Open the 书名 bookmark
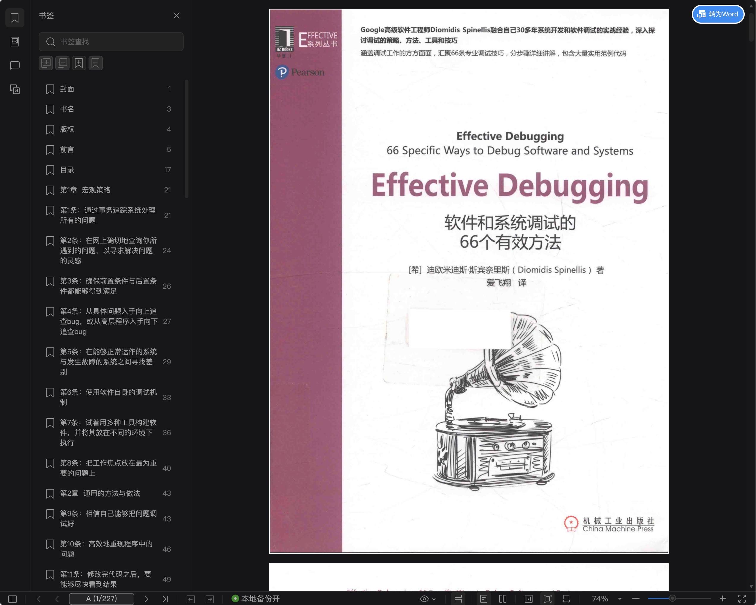Viewport: 756px width, 605px height. tap(109, 109)
